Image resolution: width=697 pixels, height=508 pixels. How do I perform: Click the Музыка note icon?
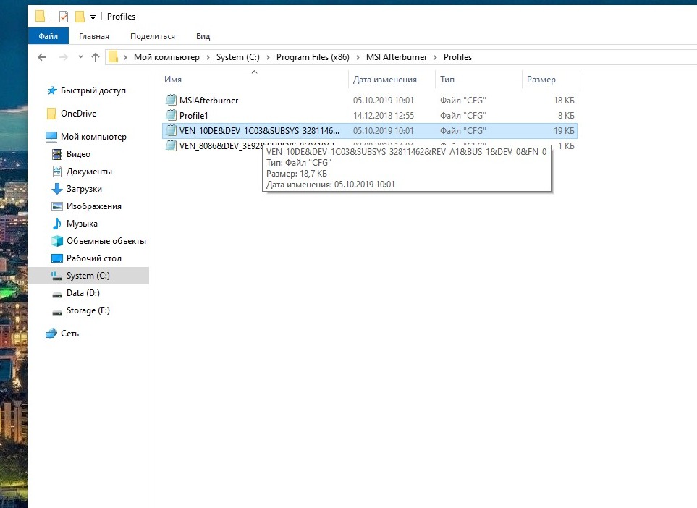click(57, 223)
